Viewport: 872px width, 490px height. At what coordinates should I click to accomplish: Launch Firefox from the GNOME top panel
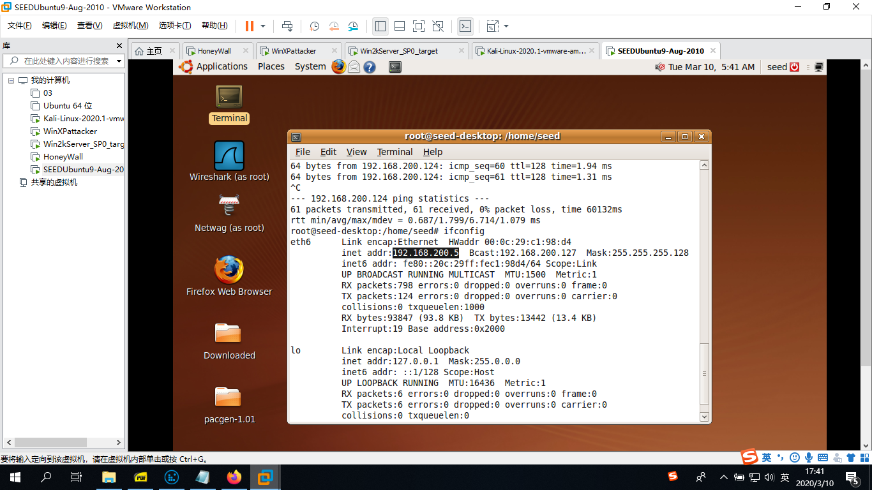pyautogui.click(x=338, y=66)
